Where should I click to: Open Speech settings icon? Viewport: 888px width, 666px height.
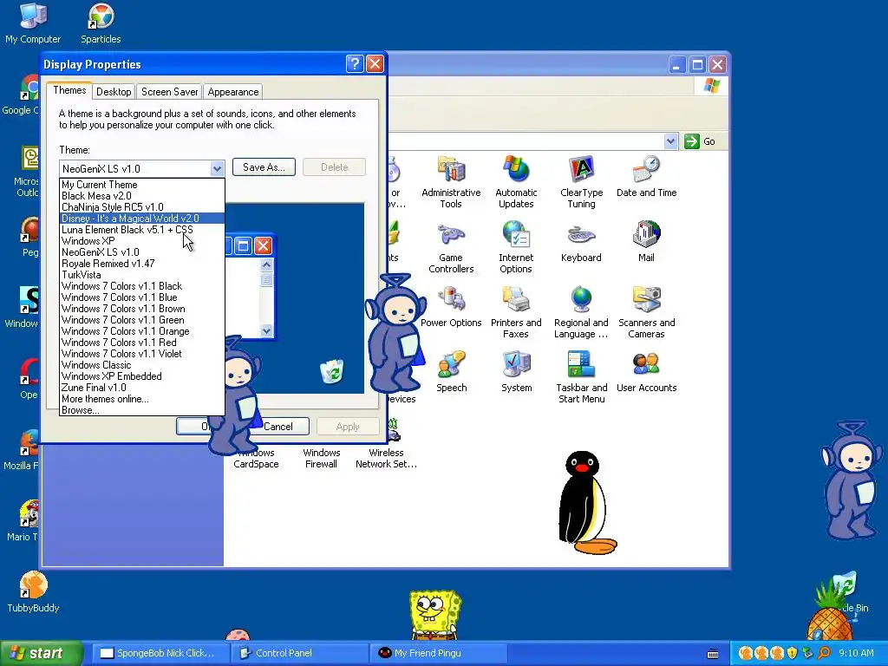tap(451, 372)
